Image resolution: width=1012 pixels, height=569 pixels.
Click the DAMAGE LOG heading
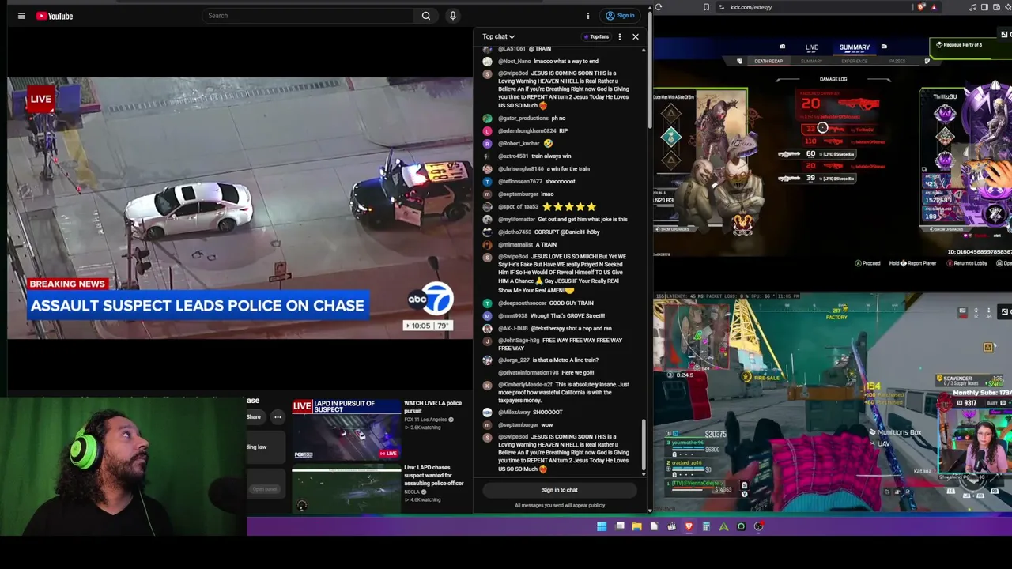[833, 79]
